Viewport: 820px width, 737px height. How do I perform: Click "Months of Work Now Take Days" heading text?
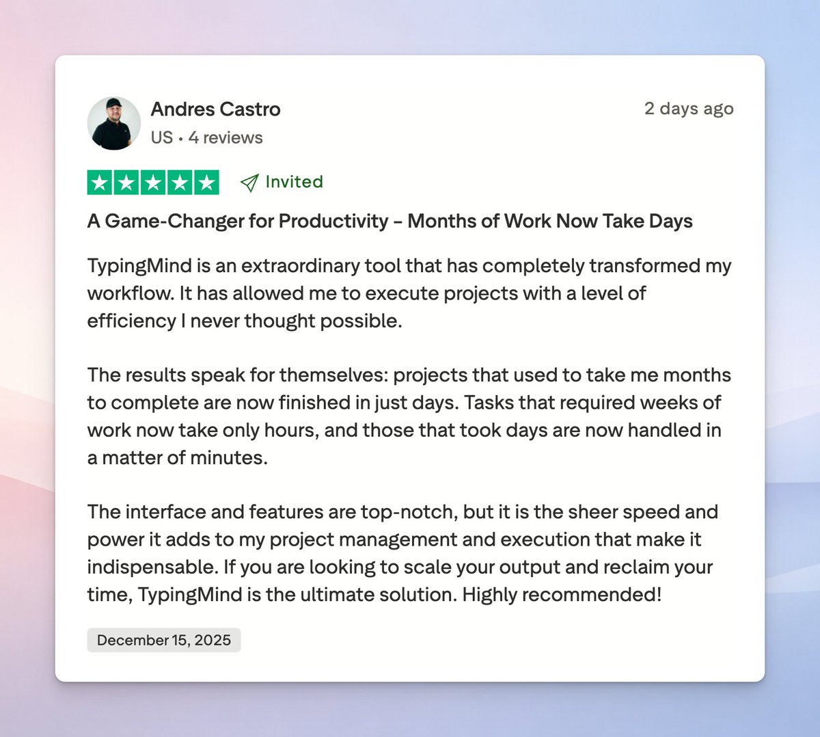[x=550, y=222]
